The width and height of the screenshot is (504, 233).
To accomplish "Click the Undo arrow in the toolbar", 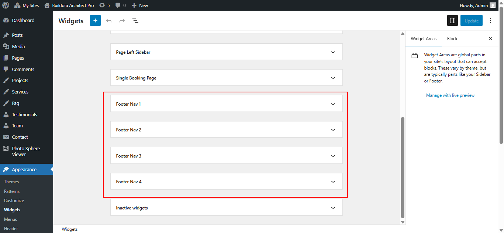I will point(109,21).
